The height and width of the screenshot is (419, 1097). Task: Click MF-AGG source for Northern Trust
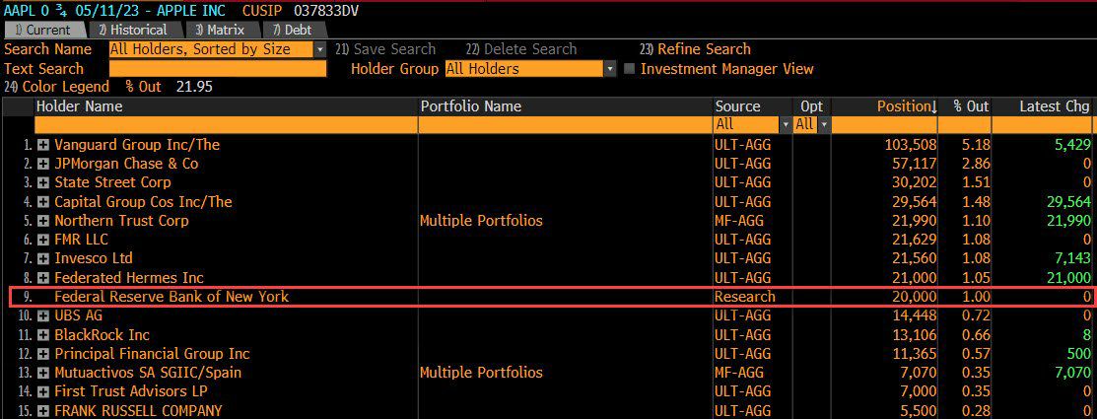point(740,220)
